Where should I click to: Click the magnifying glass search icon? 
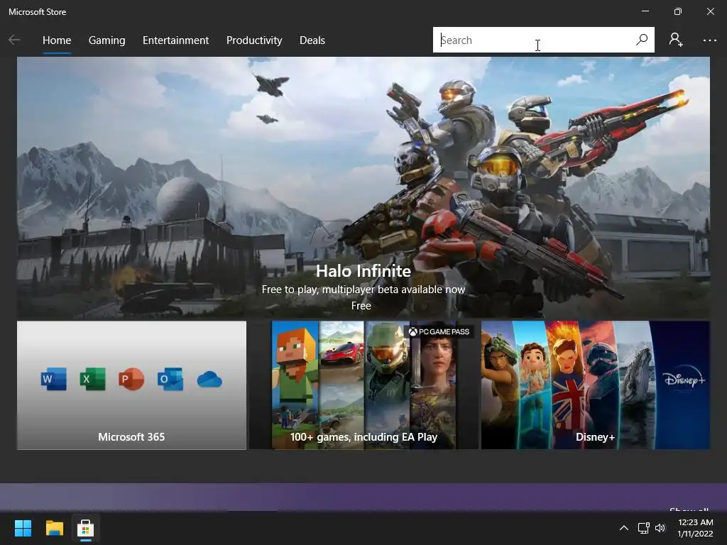(642, 40)
